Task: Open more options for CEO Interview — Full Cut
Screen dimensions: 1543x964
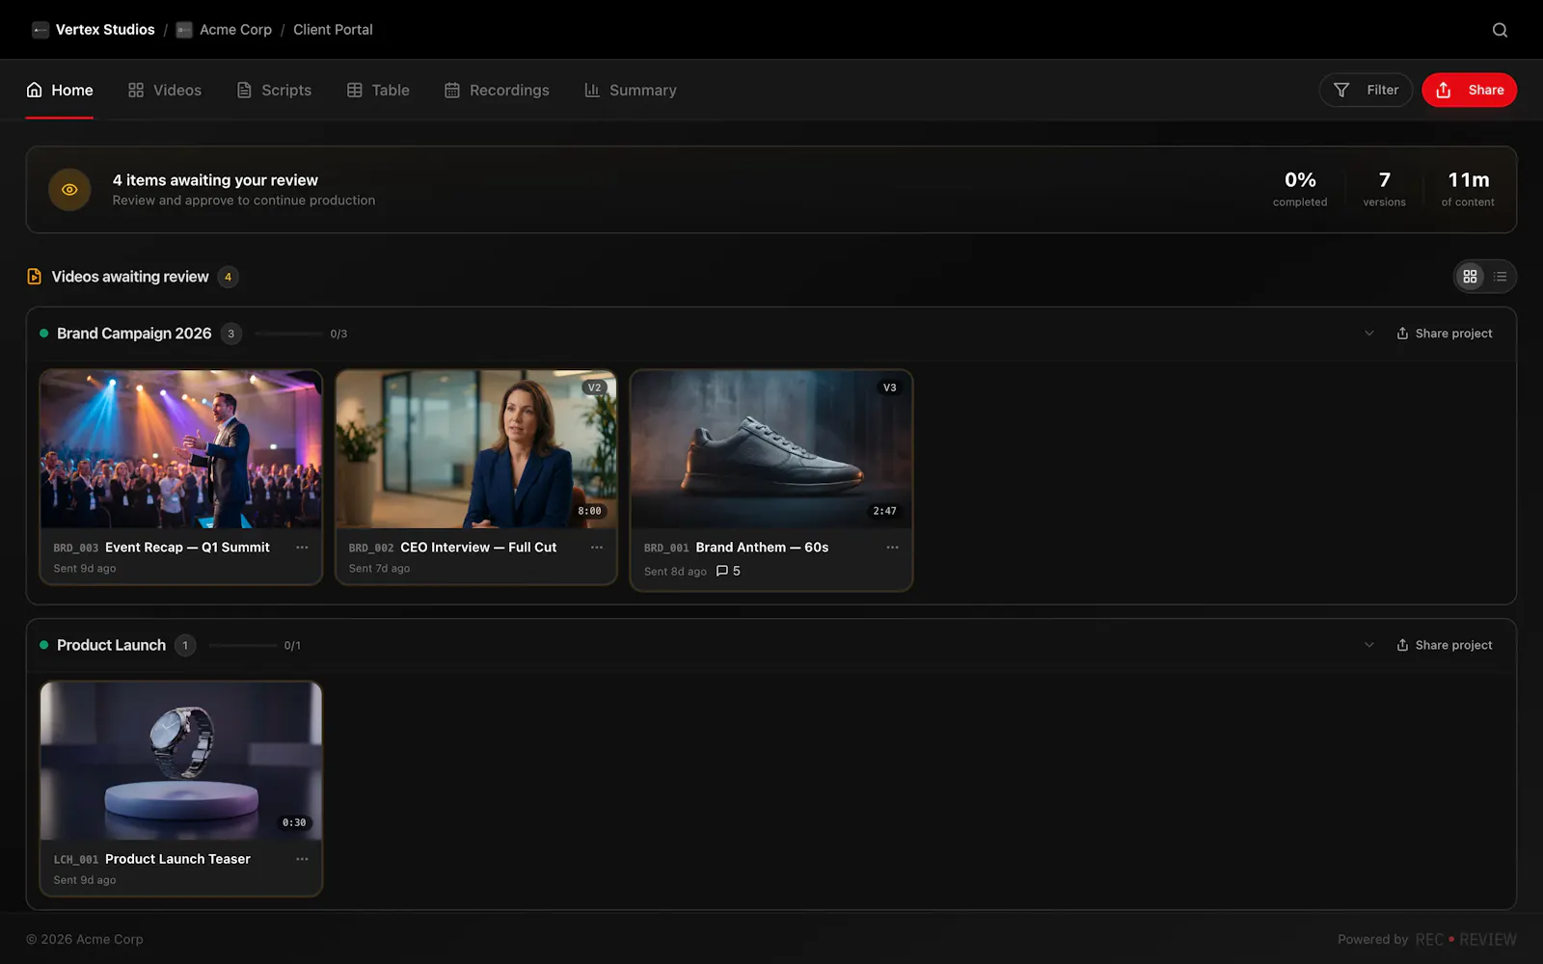Action: 597,548
